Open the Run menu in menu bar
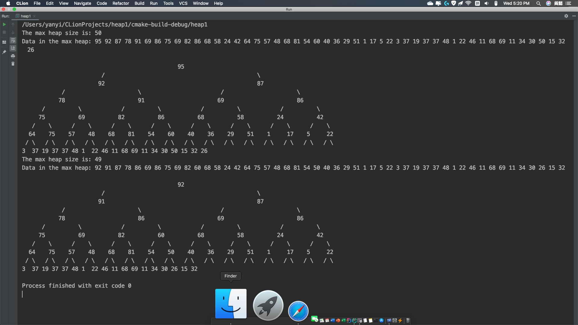578x325 pixels. 154,3
